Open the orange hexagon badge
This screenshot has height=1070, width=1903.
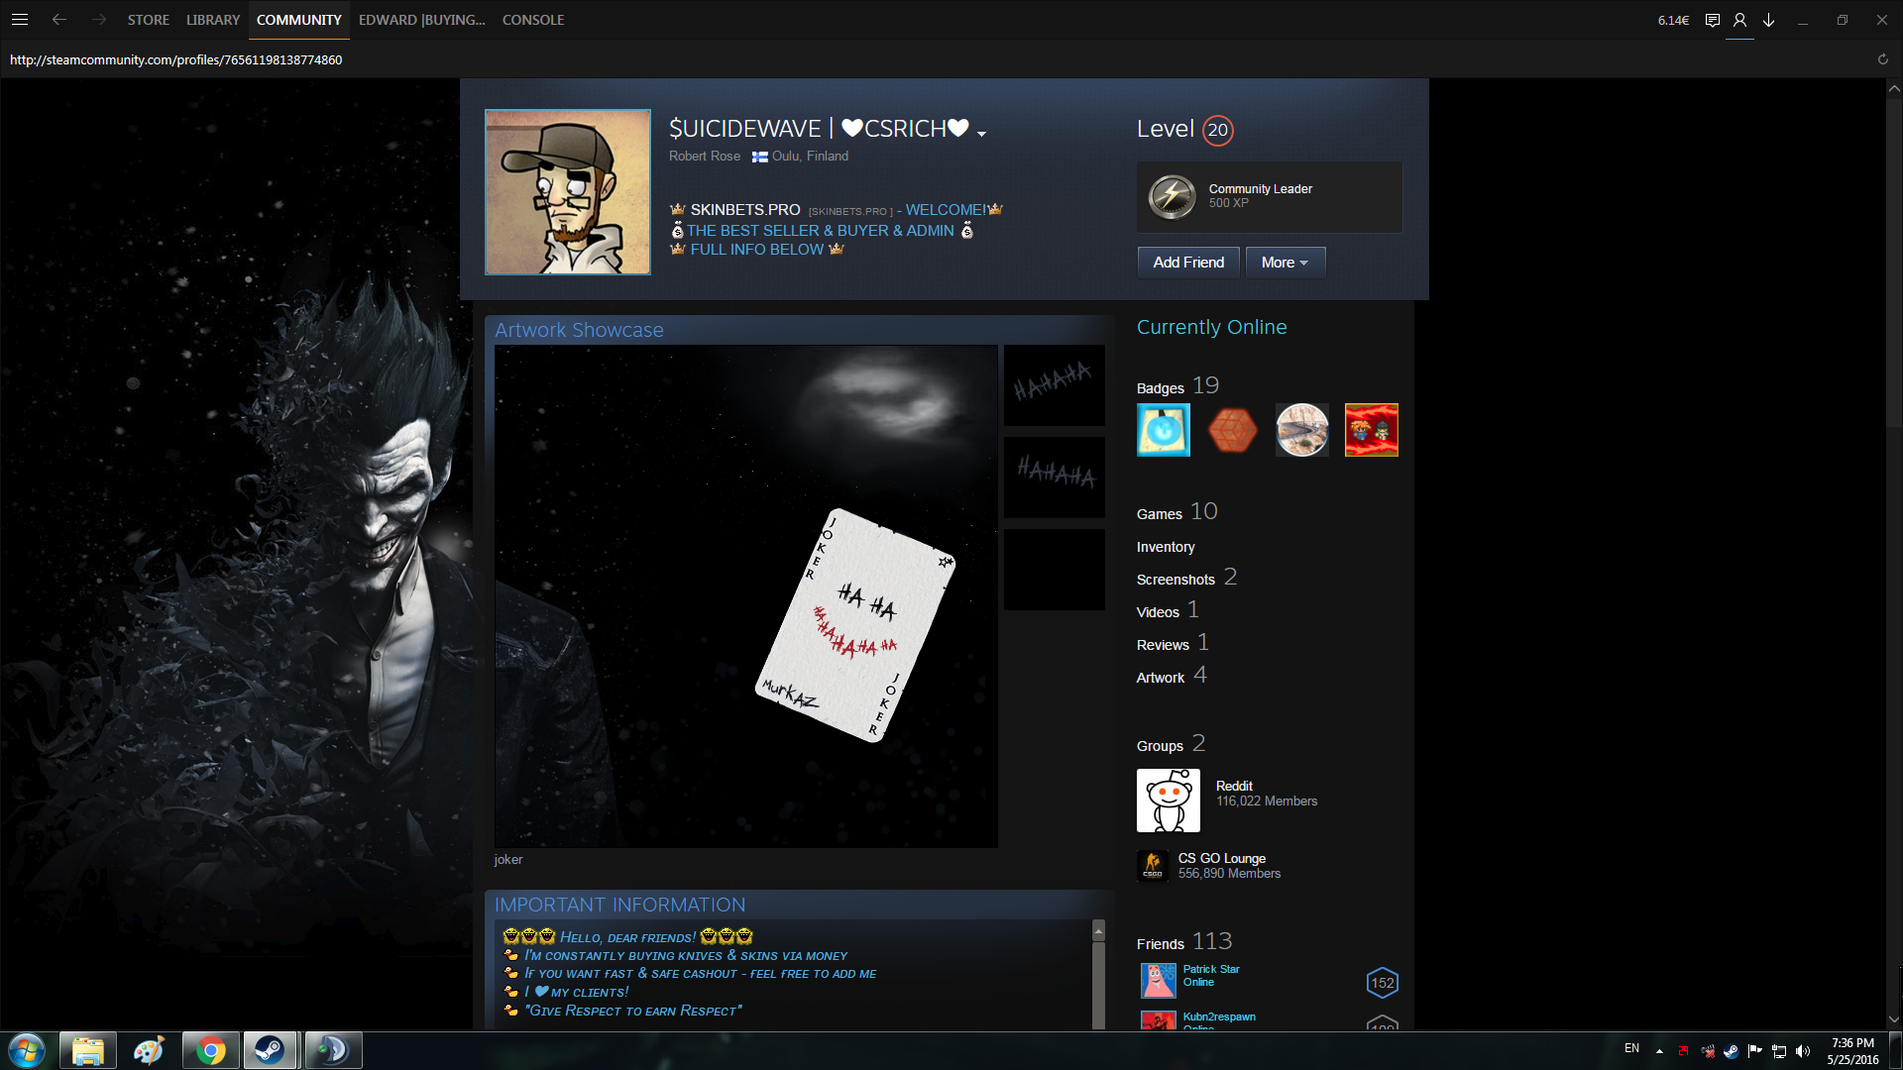(x=1232, y=430)
